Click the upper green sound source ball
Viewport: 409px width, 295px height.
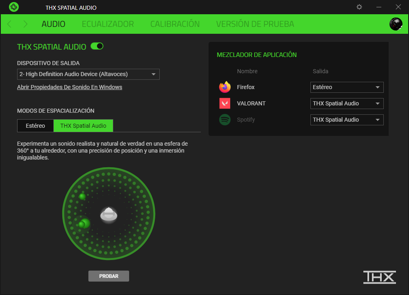(x=82, y=197)
